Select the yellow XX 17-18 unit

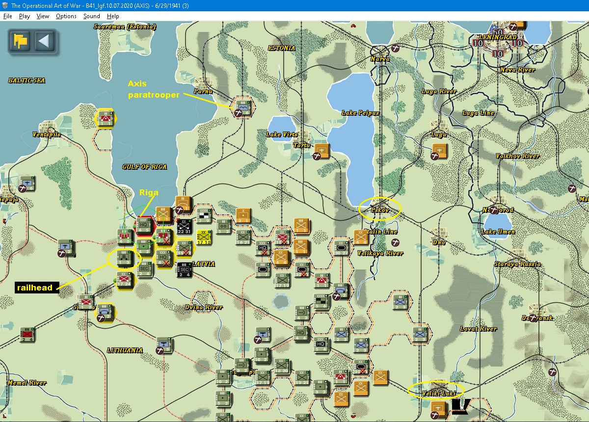[x=204, y=237]
